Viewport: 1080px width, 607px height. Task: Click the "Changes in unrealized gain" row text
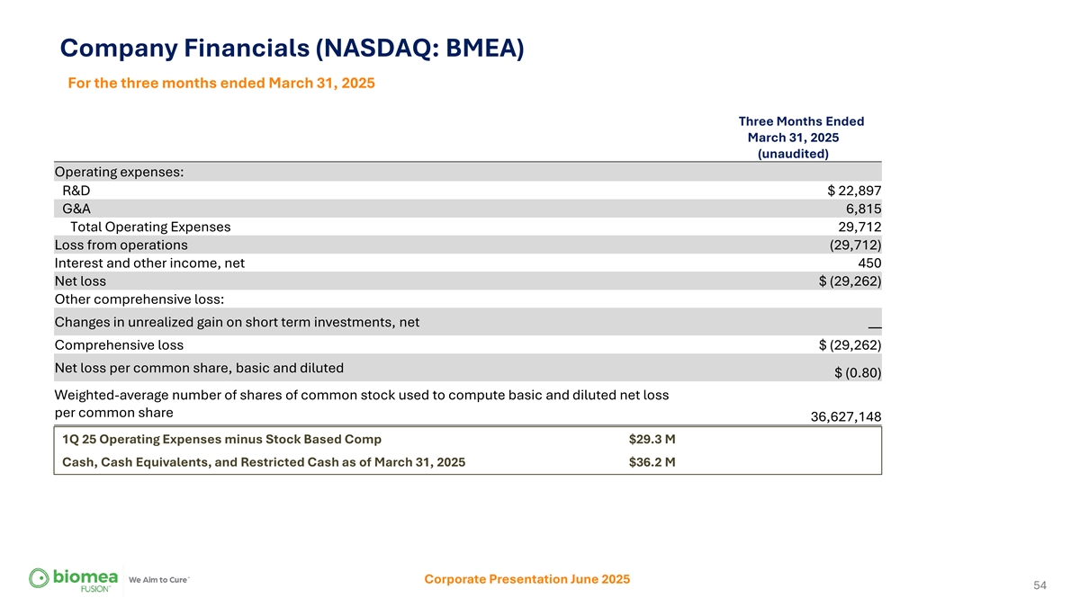(x=237, y=322)
